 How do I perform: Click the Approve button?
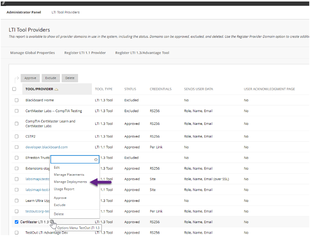(30, 78)
